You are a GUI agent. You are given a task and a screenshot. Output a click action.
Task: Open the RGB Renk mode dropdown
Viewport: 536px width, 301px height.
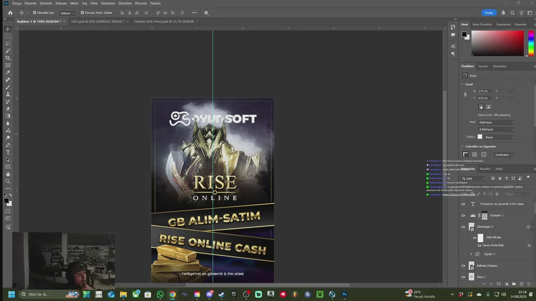tap(496, 122)
